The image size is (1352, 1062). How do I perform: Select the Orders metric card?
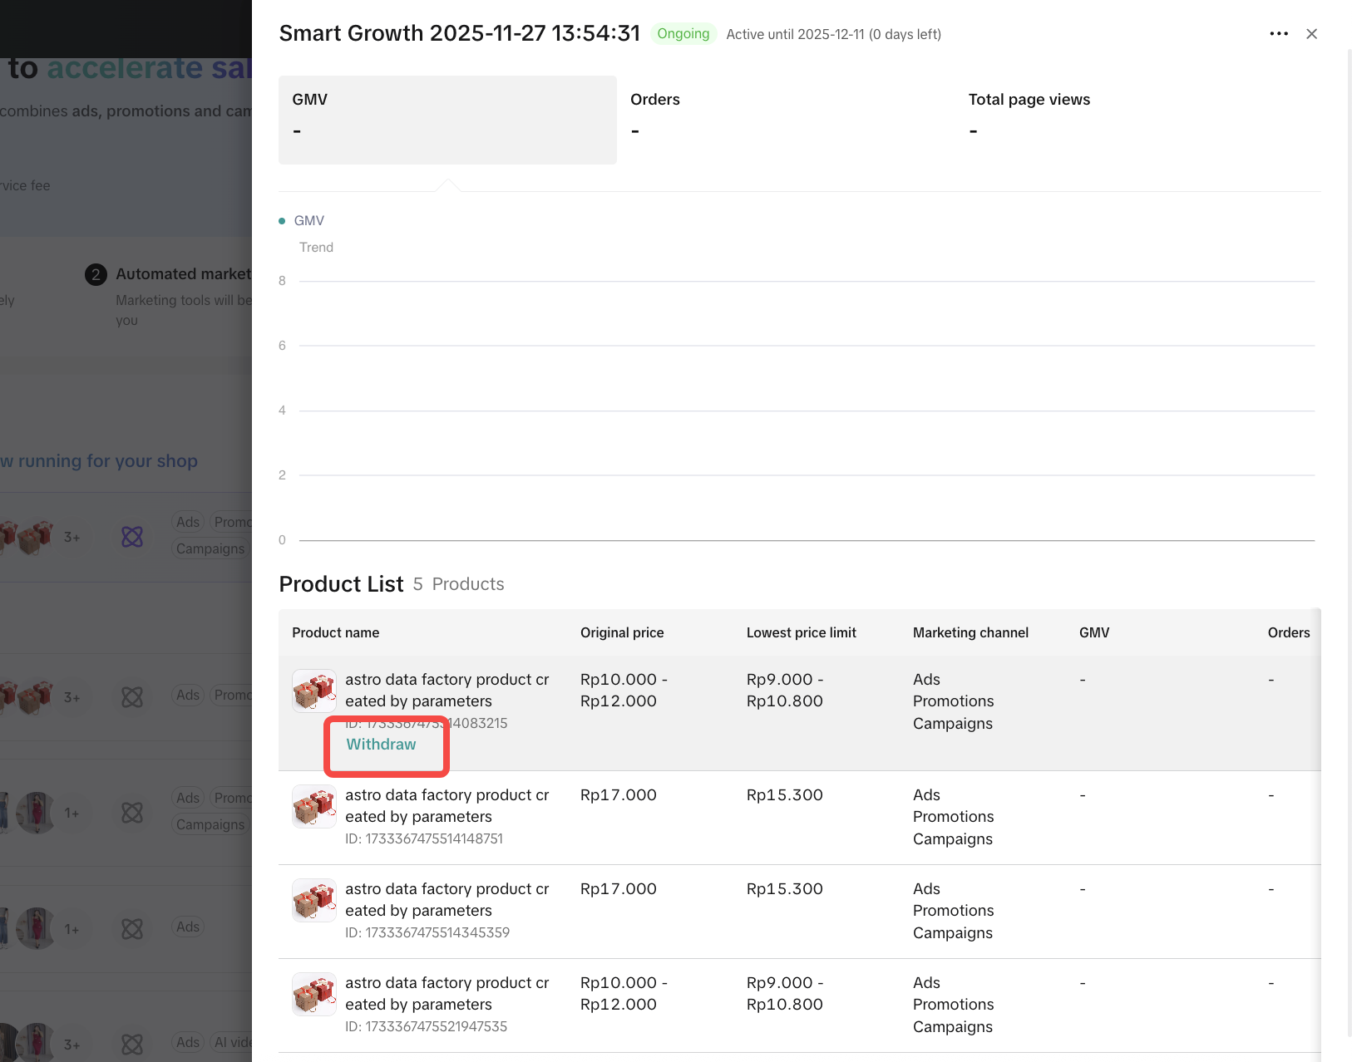coord(785,120)
